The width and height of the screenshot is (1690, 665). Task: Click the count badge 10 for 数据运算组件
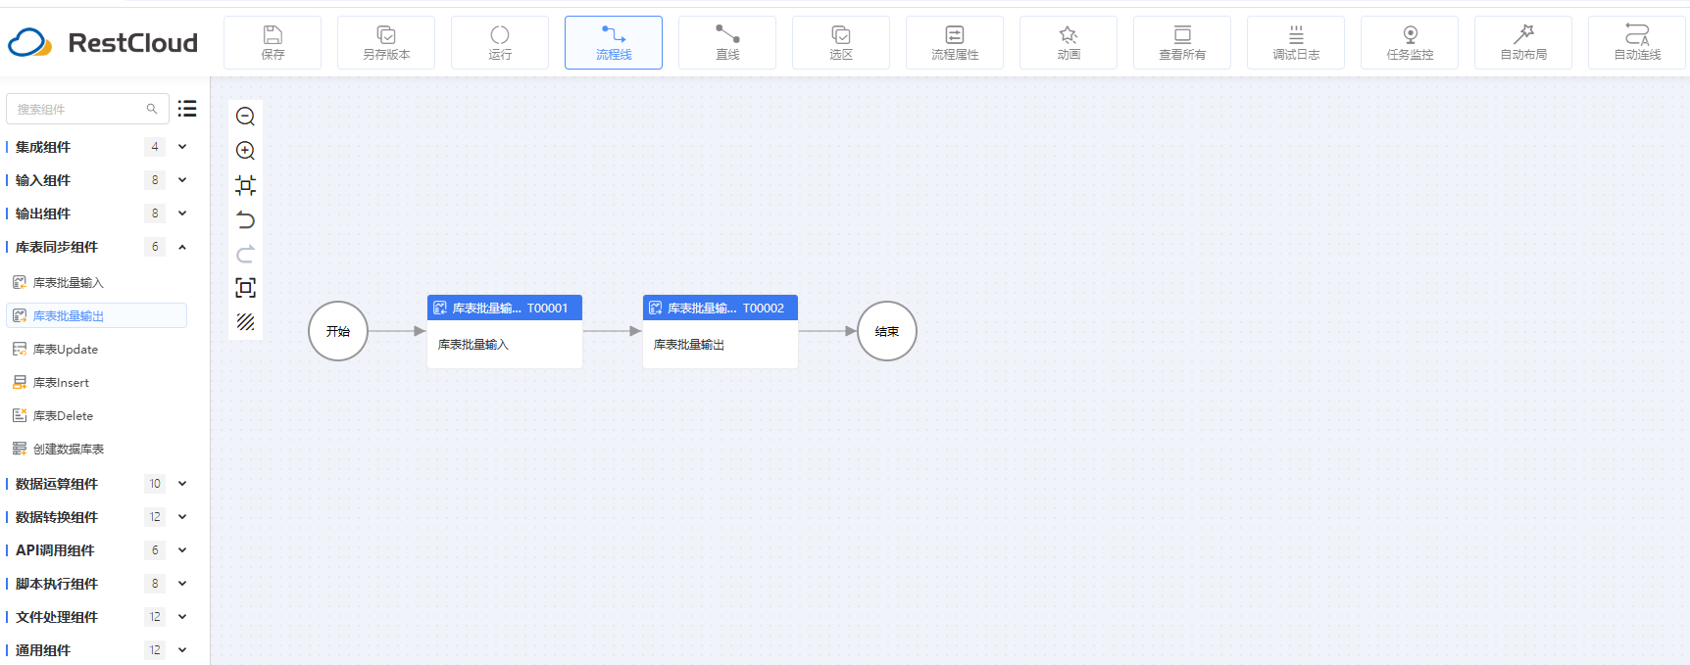click(x=155, y=484)
